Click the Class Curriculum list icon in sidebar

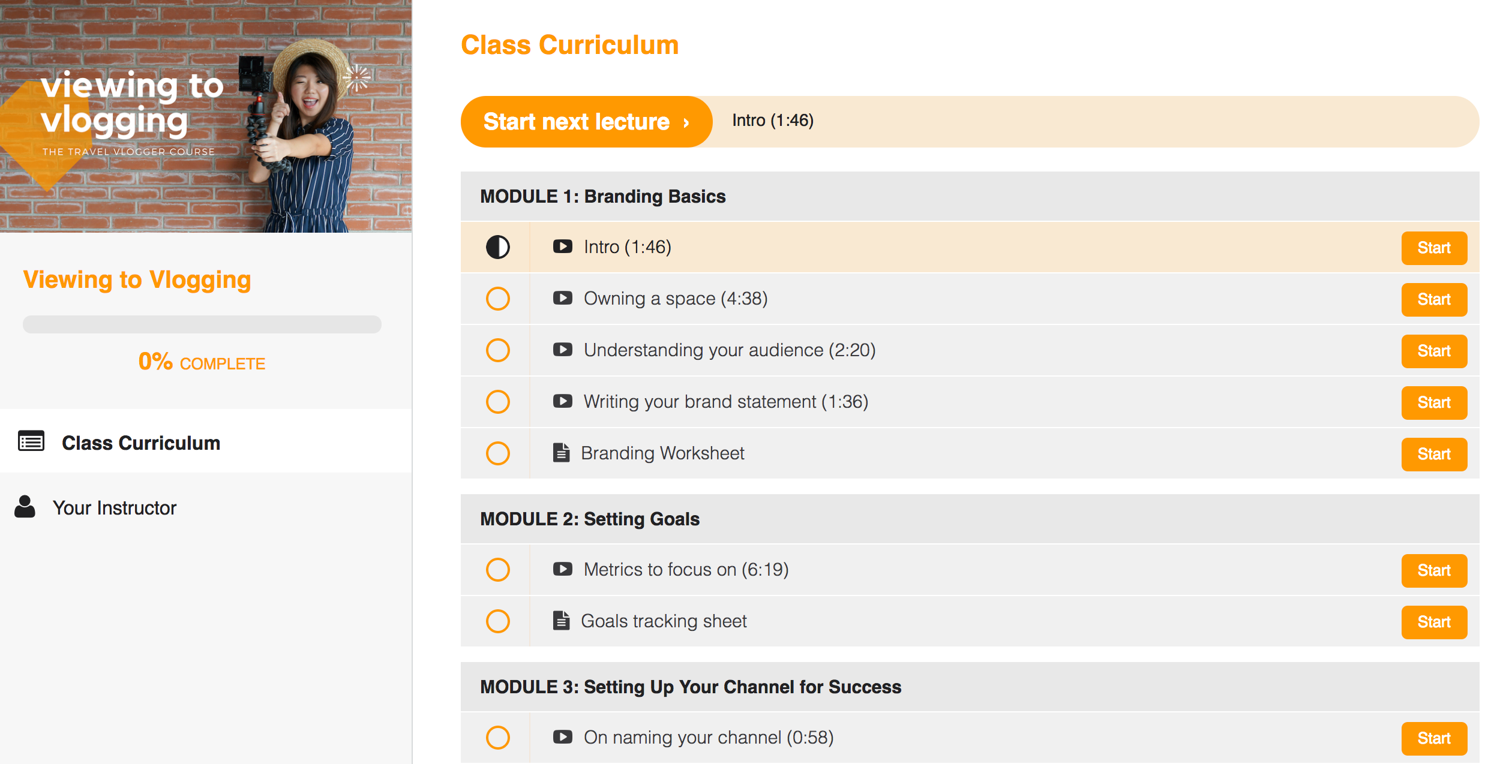[31, 441]
